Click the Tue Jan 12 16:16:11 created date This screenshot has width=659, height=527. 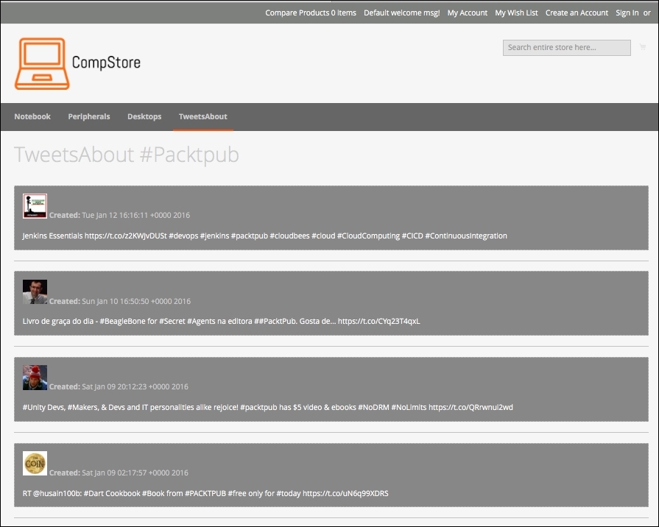(x=135, y=215)
